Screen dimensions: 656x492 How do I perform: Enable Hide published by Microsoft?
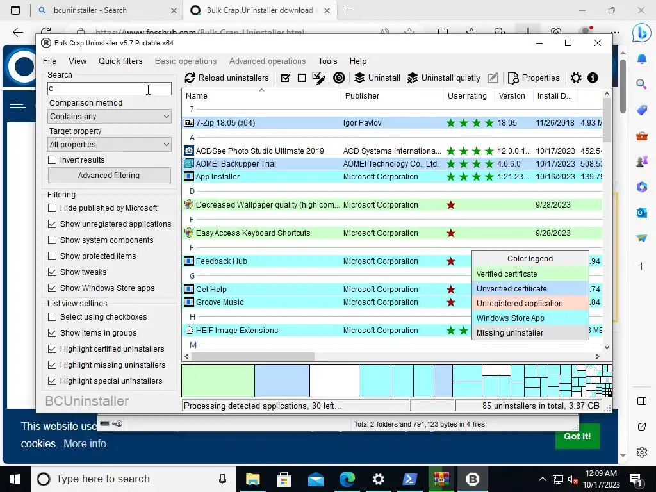point(53,208)
